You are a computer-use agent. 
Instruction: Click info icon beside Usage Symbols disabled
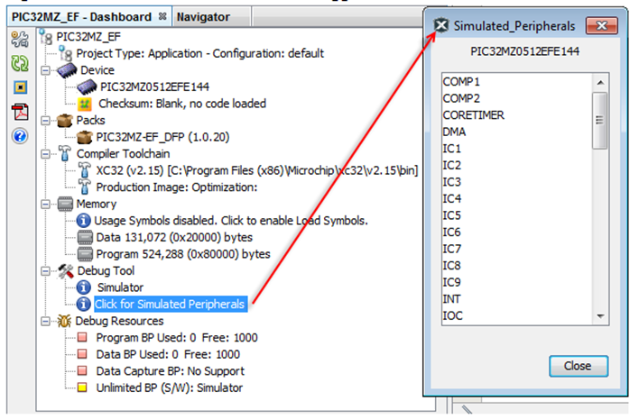(84, 221)
